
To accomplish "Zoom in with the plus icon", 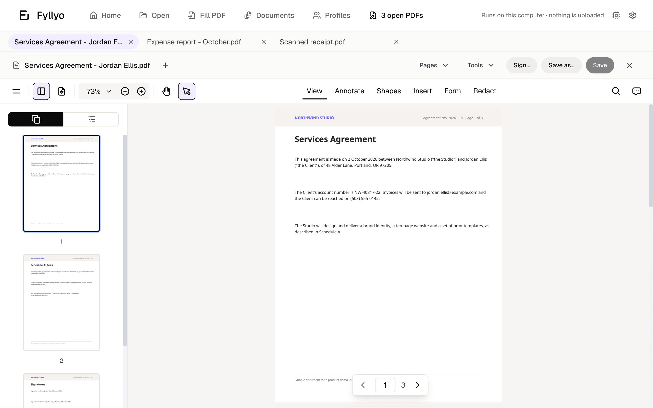I will click(x=141, y=91).
